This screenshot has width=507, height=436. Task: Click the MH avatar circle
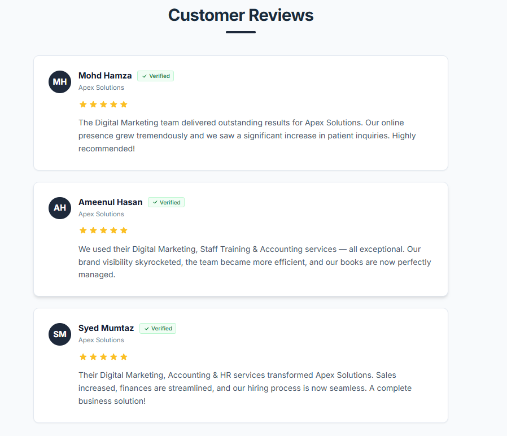point(60,82)
